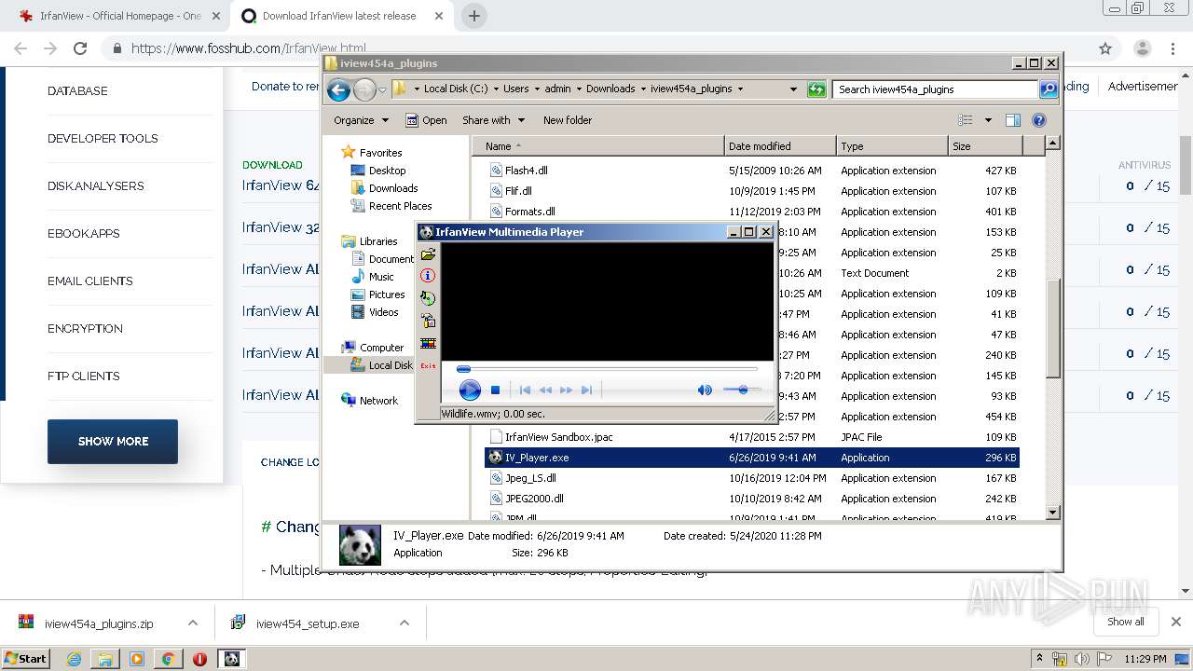
Task: Skip to next track in player
Action: pos(586,390)
